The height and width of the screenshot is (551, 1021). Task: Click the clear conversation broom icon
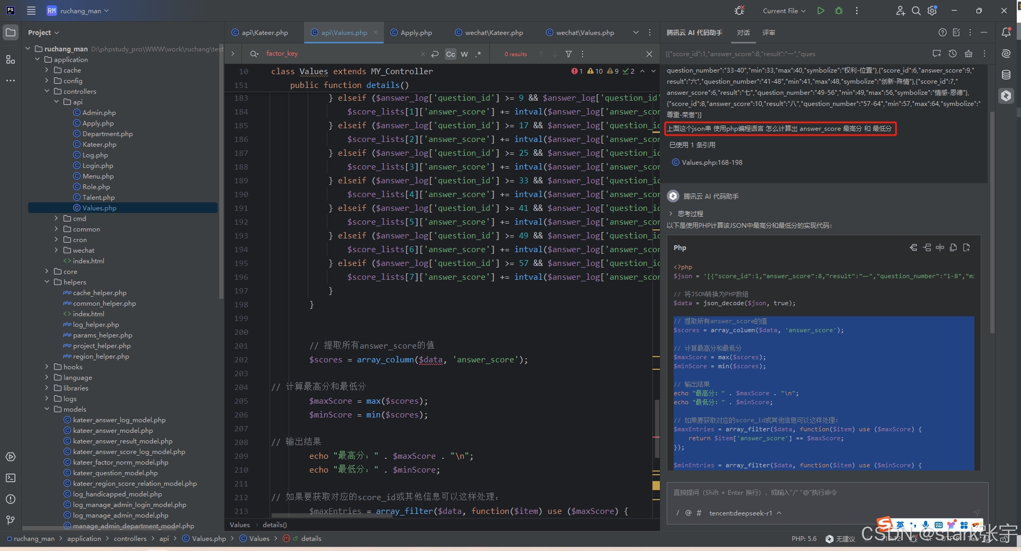tap(969, 54)
